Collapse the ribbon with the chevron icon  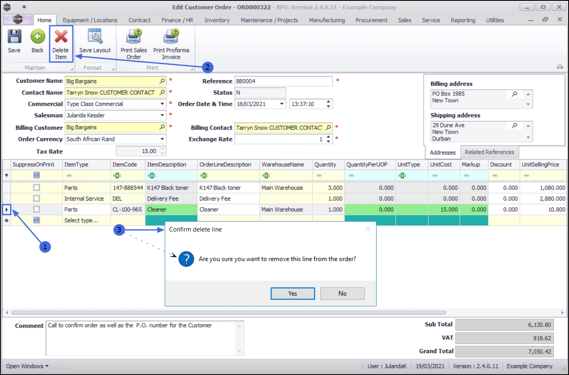[560, 67]
